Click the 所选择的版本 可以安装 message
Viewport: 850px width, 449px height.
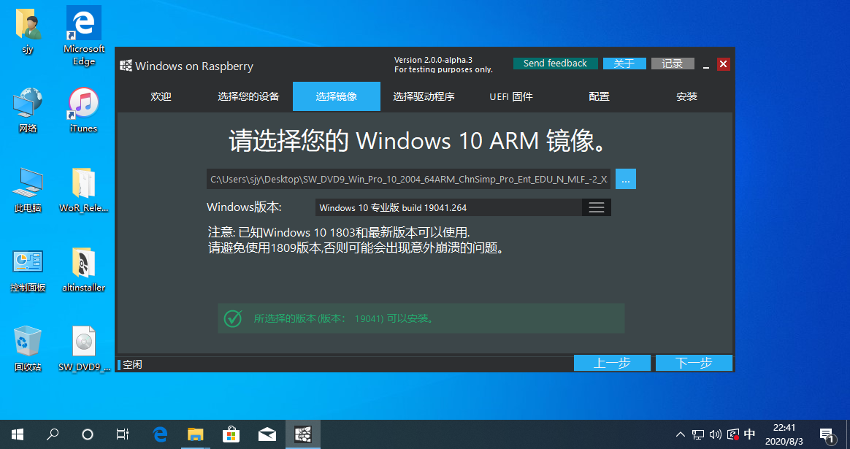click(x=344, y=318)
